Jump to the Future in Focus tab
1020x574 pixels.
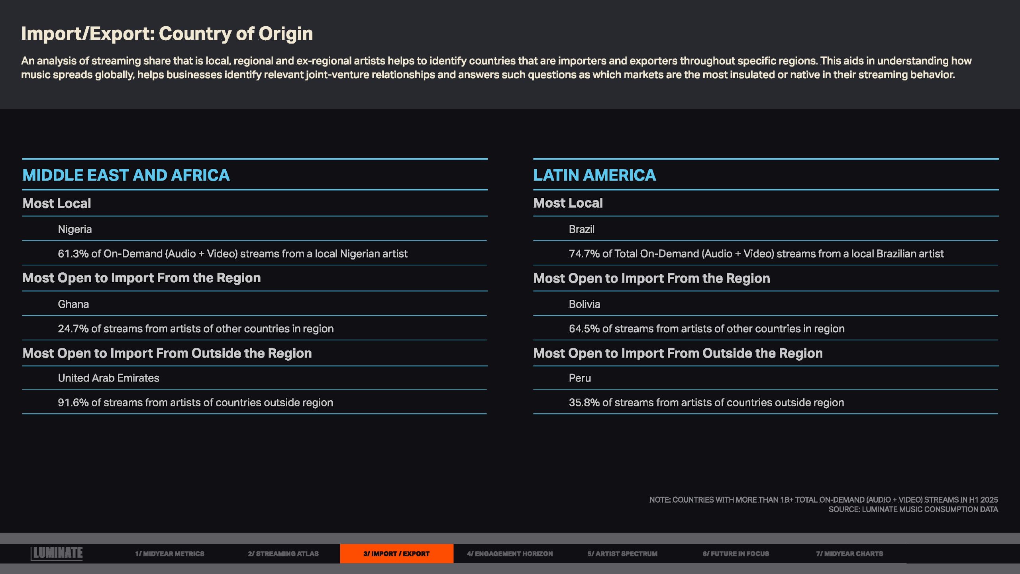pyautogui.click(x=736, y=554)
